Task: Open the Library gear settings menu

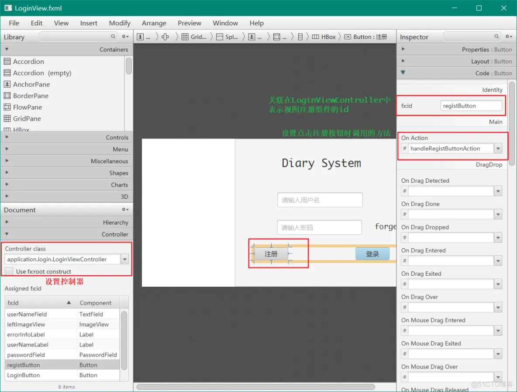Action: tap(125, 36)
